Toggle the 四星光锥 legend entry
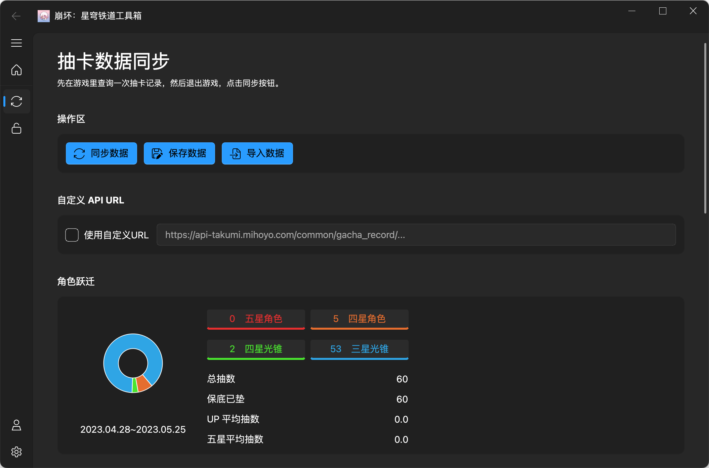 (x=256, y=349)
